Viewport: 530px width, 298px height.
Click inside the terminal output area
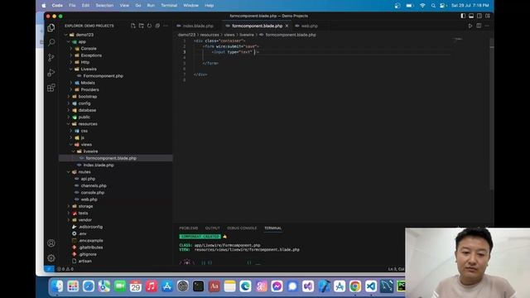tap(291, 250)
